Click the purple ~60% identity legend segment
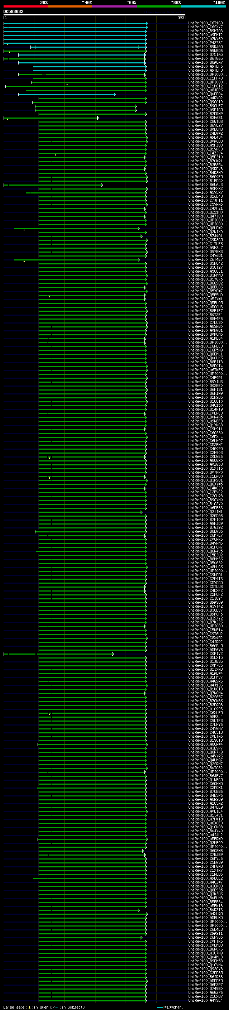 tap(114, 6)
